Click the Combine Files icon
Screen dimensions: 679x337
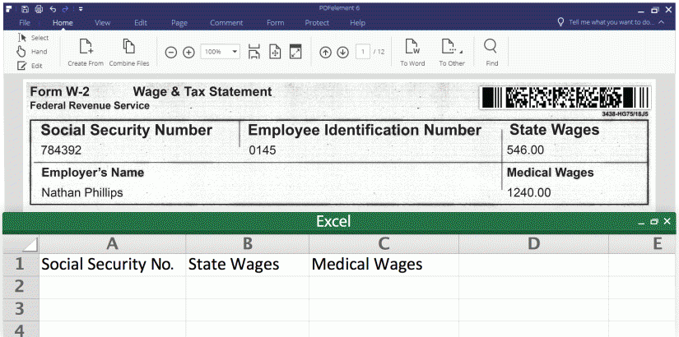128,48
